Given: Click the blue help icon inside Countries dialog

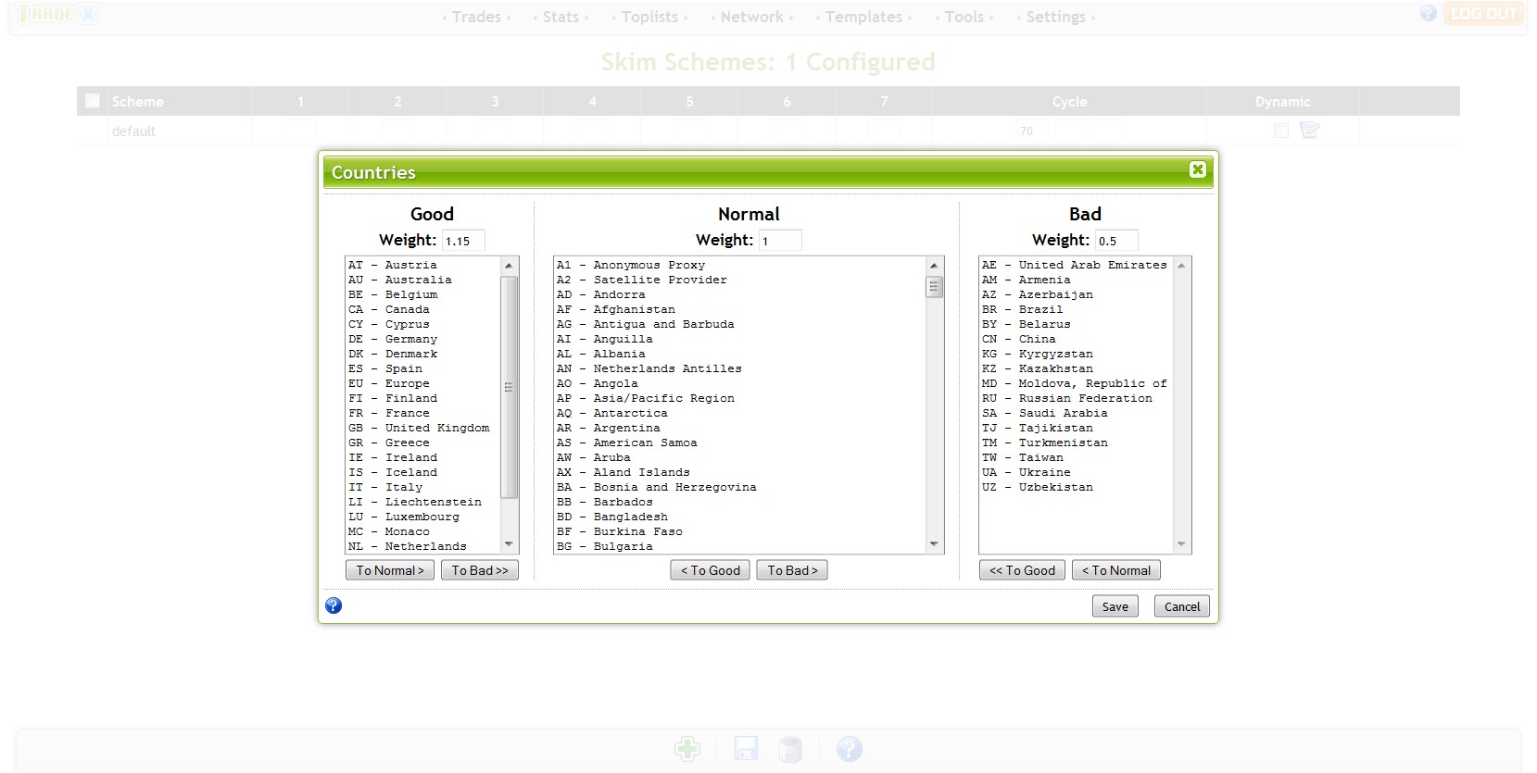Looking at the screenshot, I should [334, 605].
